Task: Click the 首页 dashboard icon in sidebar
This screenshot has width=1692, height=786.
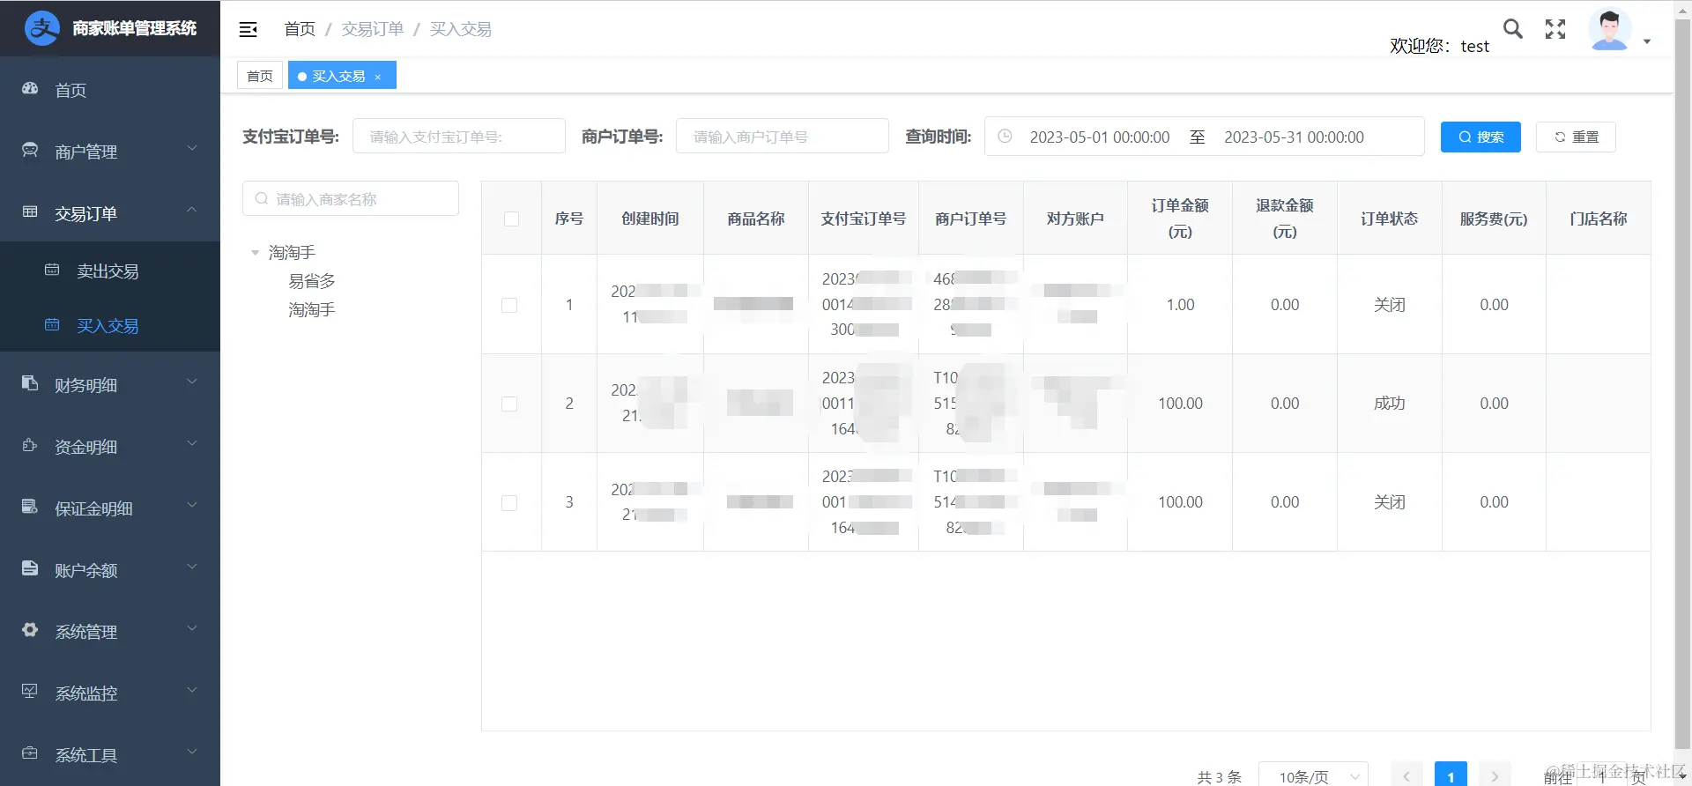Action: (30, 88)
